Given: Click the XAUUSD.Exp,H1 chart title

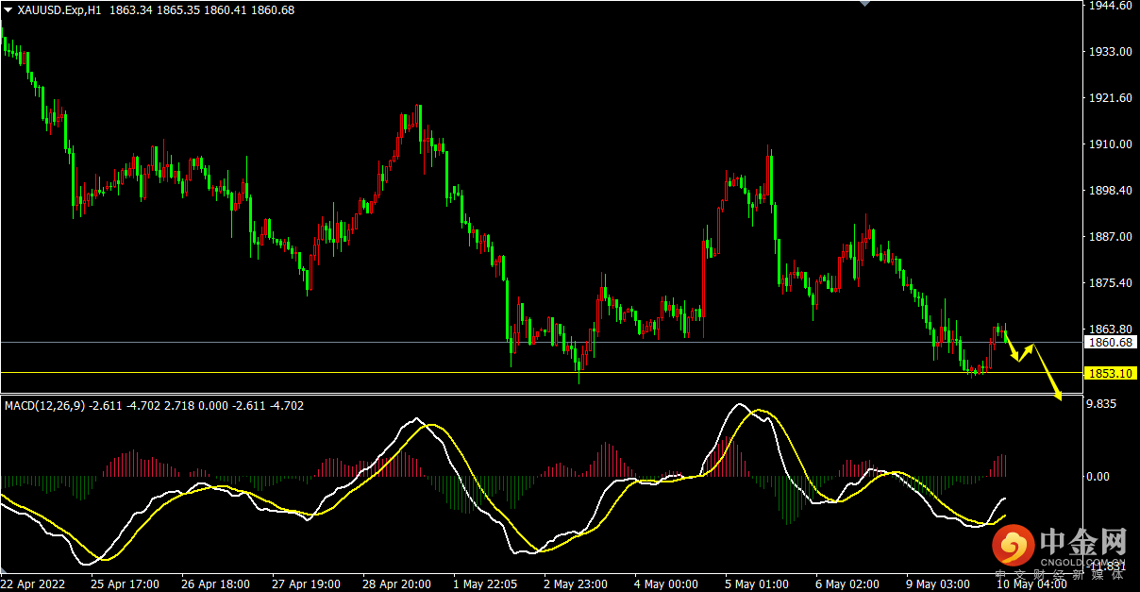Looking at the screenshot, I should [59, 9].
